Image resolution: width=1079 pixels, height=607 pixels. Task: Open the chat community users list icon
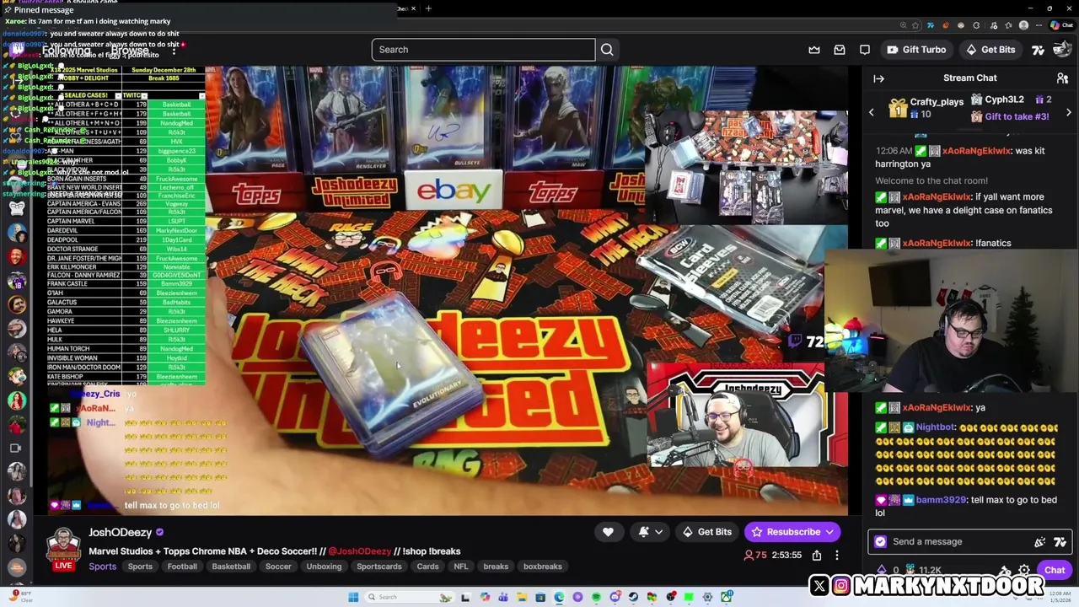click(x=1062, y=78)
